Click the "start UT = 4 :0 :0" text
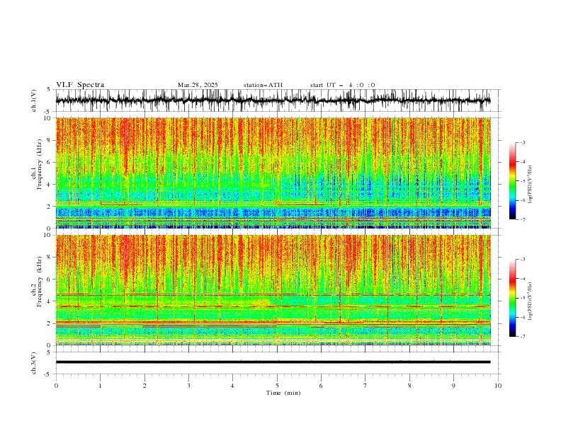561x433 pixels. (342, 85)
